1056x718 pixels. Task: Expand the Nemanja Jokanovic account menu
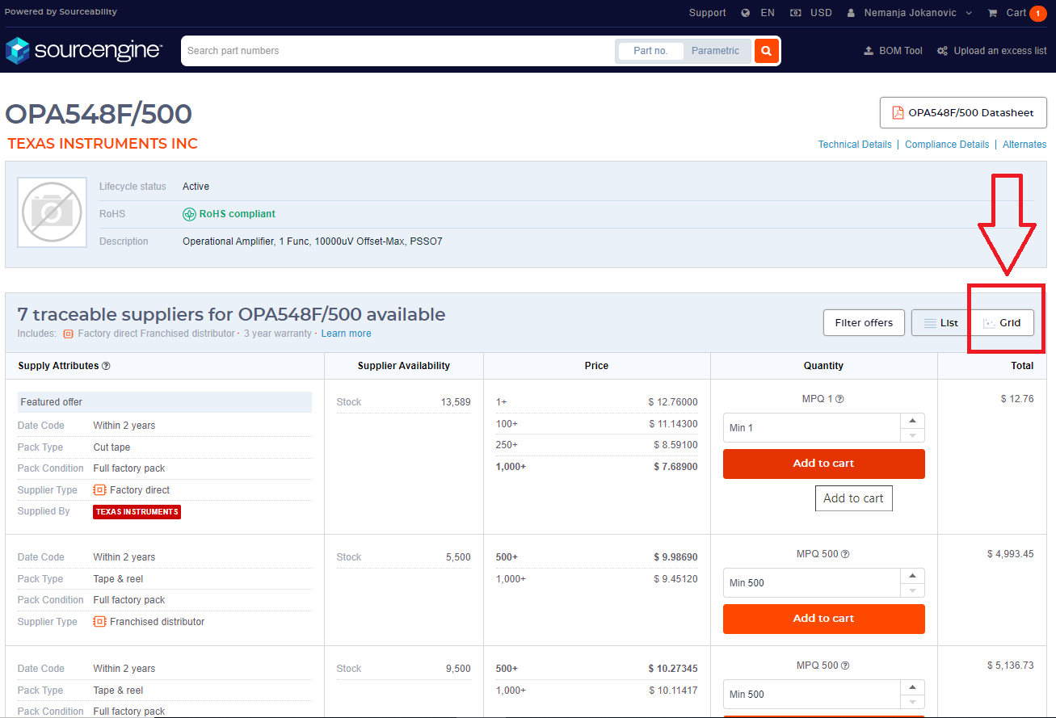point(917,13)
